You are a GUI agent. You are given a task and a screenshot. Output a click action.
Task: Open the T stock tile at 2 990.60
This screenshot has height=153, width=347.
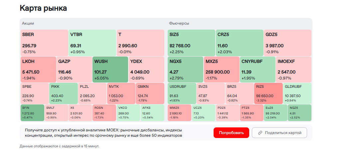[140, 42]
